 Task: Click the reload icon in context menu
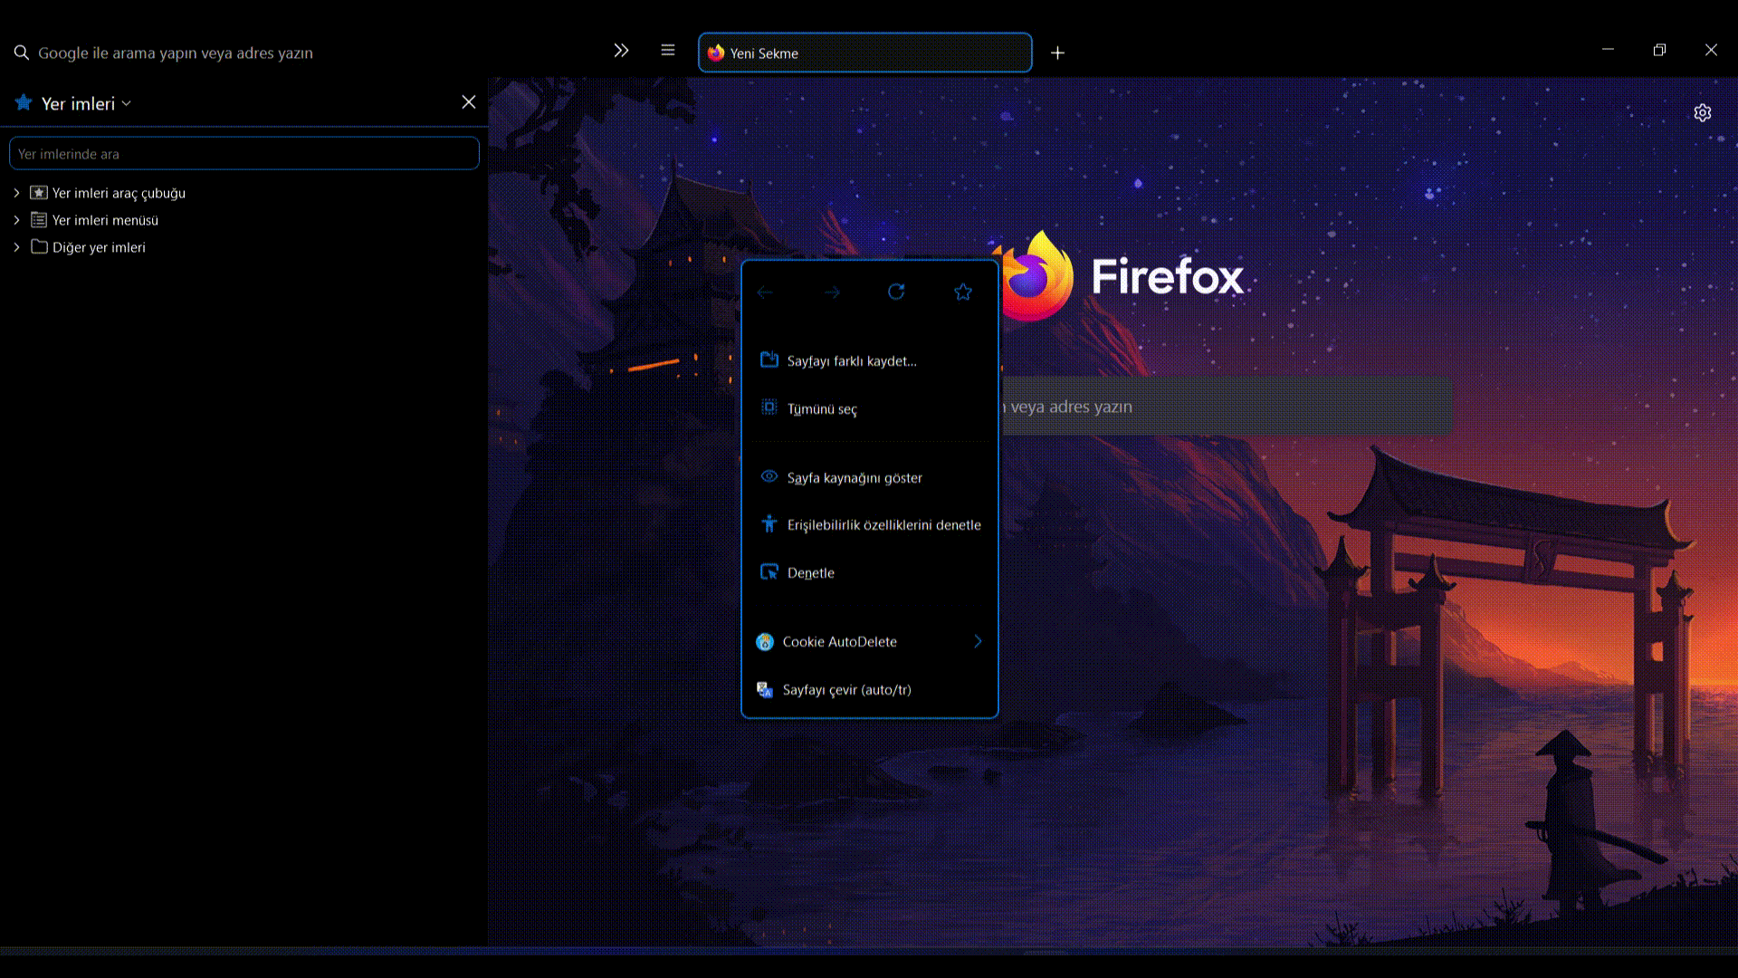click(896, 292)
